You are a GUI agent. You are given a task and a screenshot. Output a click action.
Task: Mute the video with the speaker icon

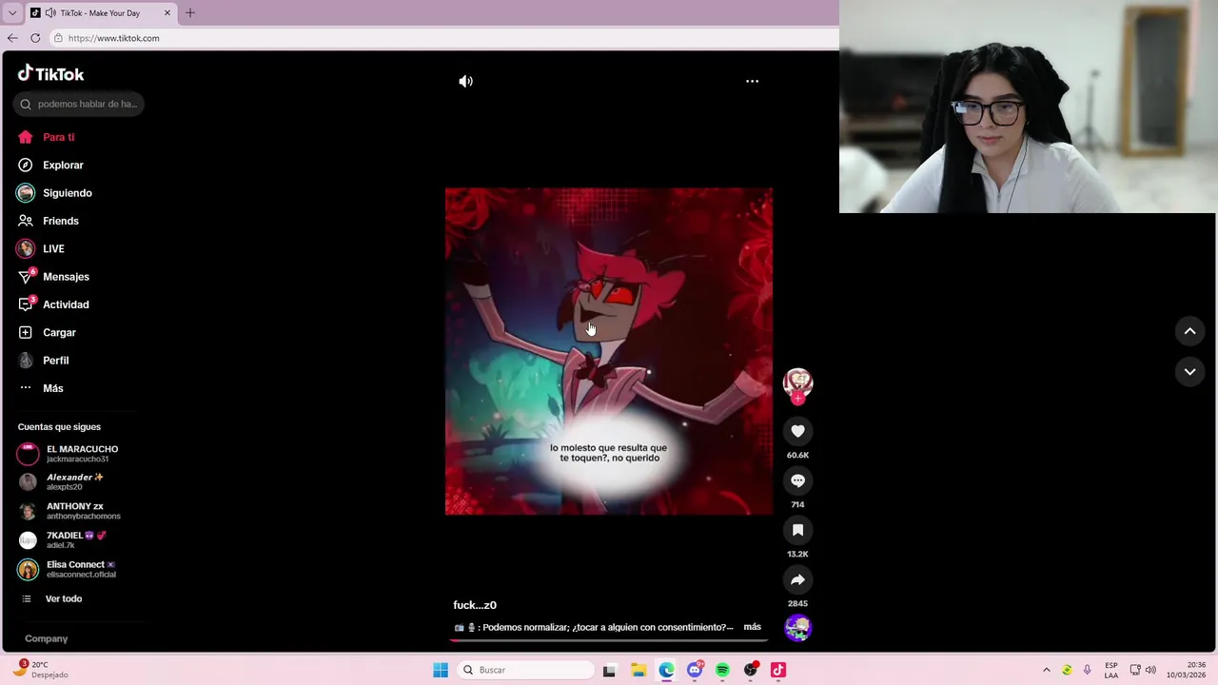tap(465, 81)
